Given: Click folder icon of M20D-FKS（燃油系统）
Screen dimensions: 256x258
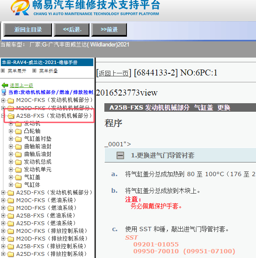Looking at the screenshot, I should tap(11, 208).
